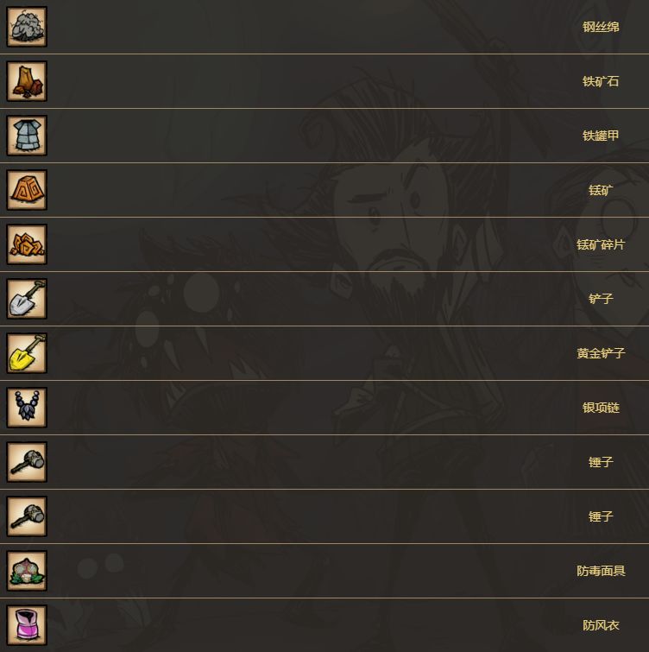
Task: Open the 铁罐甲 name link
Action: click(601, 136)
